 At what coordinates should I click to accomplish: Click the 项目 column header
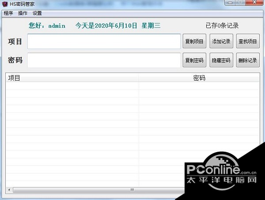coord(72,78)
